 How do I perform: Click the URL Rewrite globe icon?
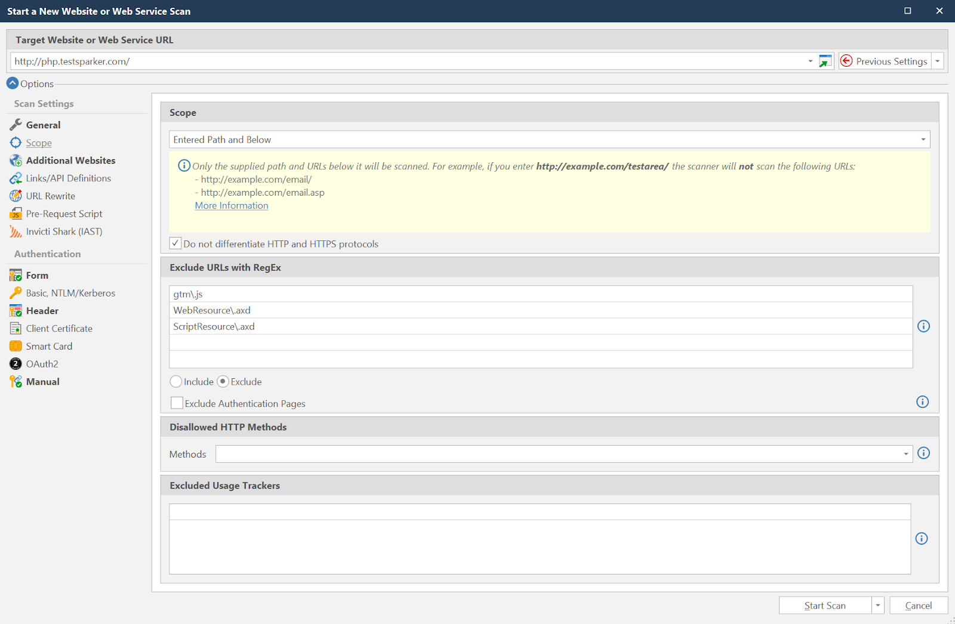pyautogui.click(x=16, y=196)
